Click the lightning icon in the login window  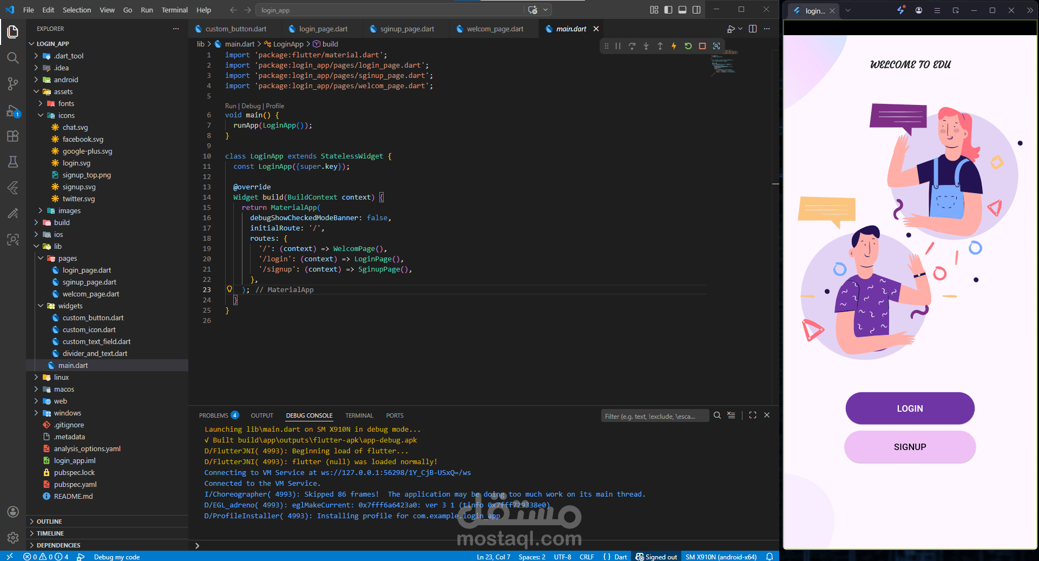(x=900, y=10)
